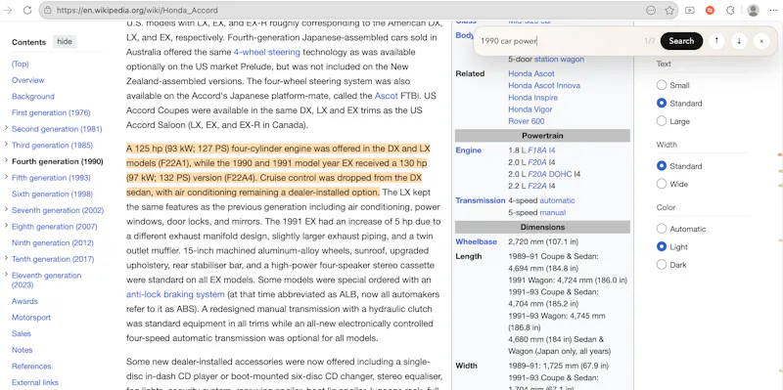This screenshot has height=390, width=783.
Task: Select Dark color mode
Action: pyautogui.click(x=662, y=265)
